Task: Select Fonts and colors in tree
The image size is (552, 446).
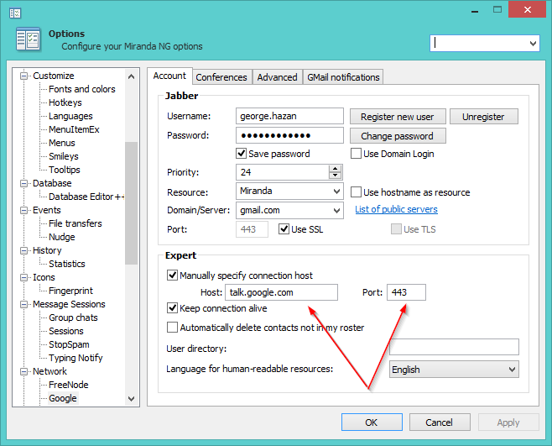Action: click(81, 89)
